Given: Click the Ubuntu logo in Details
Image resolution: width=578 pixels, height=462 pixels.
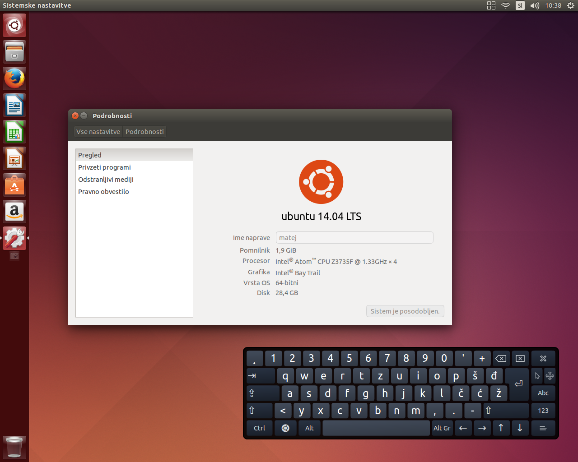Looking at the screenshot, I should click(x=321, y=182).
